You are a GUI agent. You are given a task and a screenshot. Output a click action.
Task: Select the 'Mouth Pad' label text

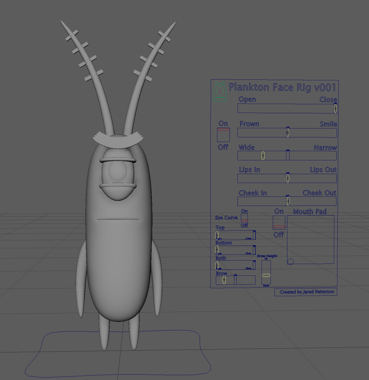tap(310, 212)
